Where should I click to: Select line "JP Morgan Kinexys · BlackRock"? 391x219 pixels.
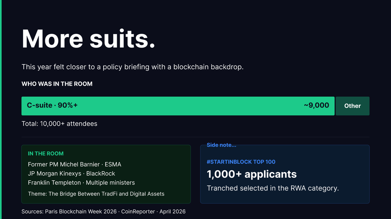tap(72, 173)
